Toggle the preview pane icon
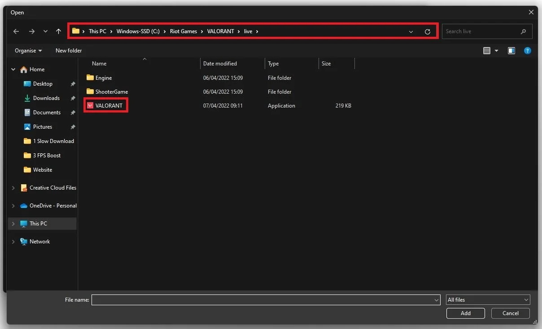 point(511,51)
